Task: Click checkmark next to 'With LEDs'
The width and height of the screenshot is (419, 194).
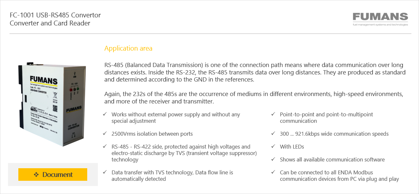Action: (x=273, y=147)
